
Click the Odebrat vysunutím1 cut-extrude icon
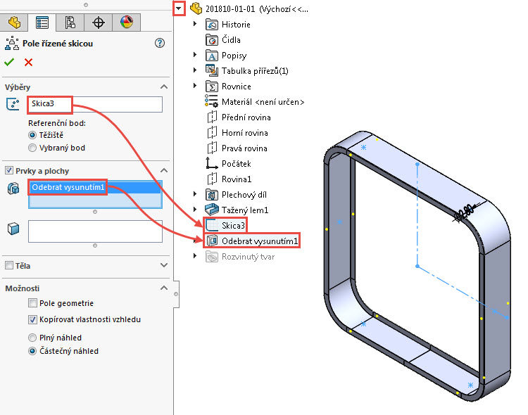tap(212, 241)
